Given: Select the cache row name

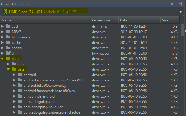Looking at the screenshot, I should pyautogui.click(x=16, y=43).
